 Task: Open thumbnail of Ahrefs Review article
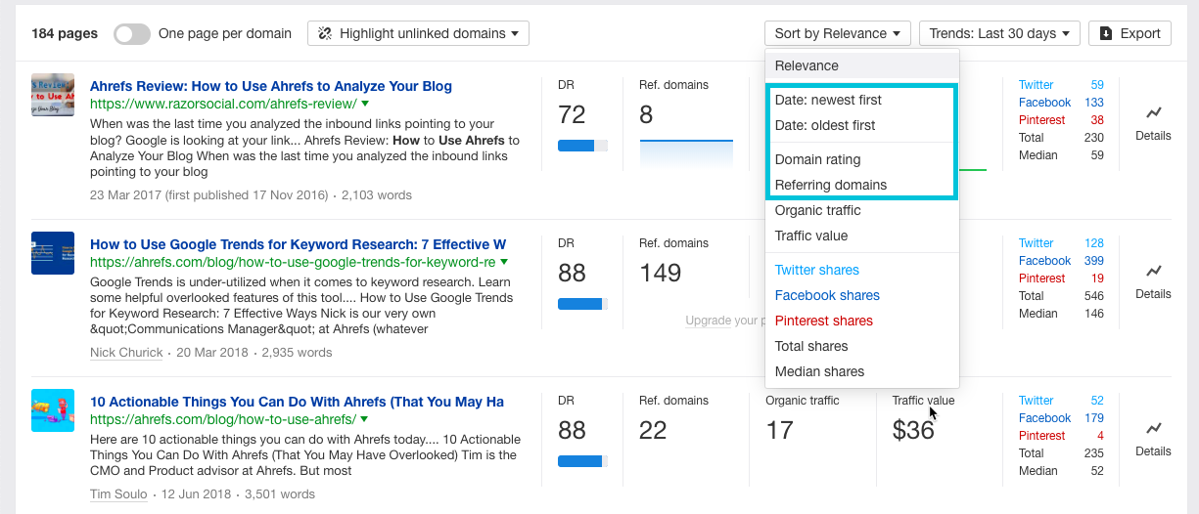(53, 95)
